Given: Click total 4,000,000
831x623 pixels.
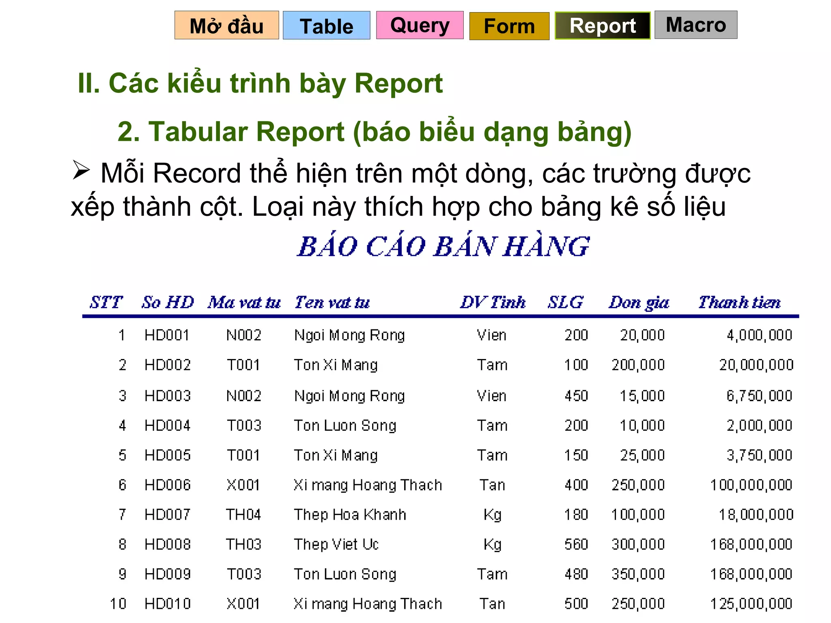Looking at the screenshot, I should point(759,336).
